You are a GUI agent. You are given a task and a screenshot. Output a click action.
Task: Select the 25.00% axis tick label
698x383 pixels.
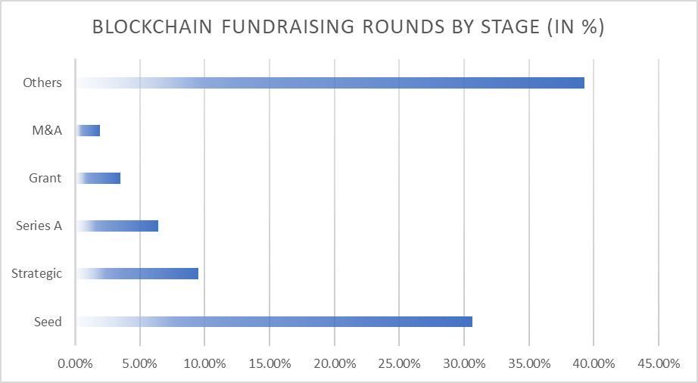point(399,363)
